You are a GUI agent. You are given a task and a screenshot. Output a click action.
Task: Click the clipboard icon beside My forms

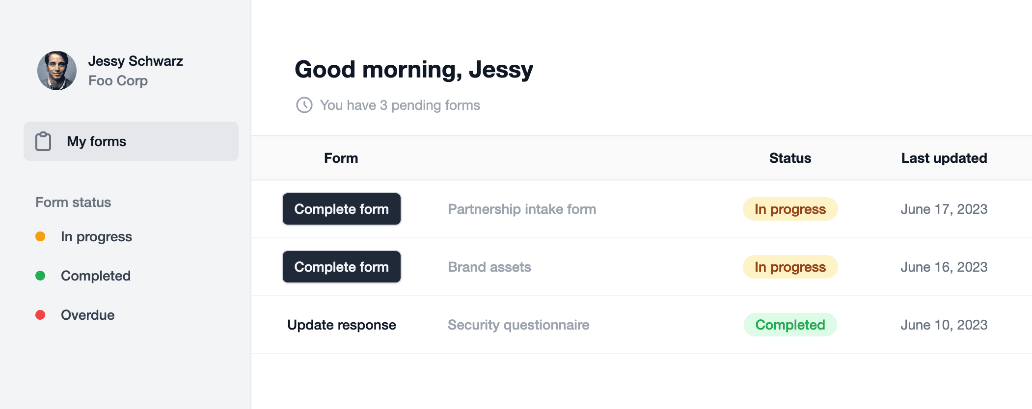click(x=43, y=141)
